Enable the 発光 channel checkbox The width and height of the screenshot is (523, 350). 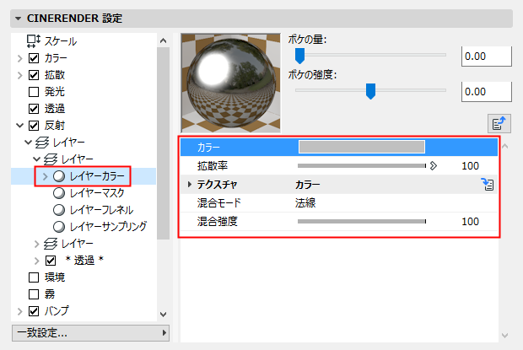tap(34, 92)
